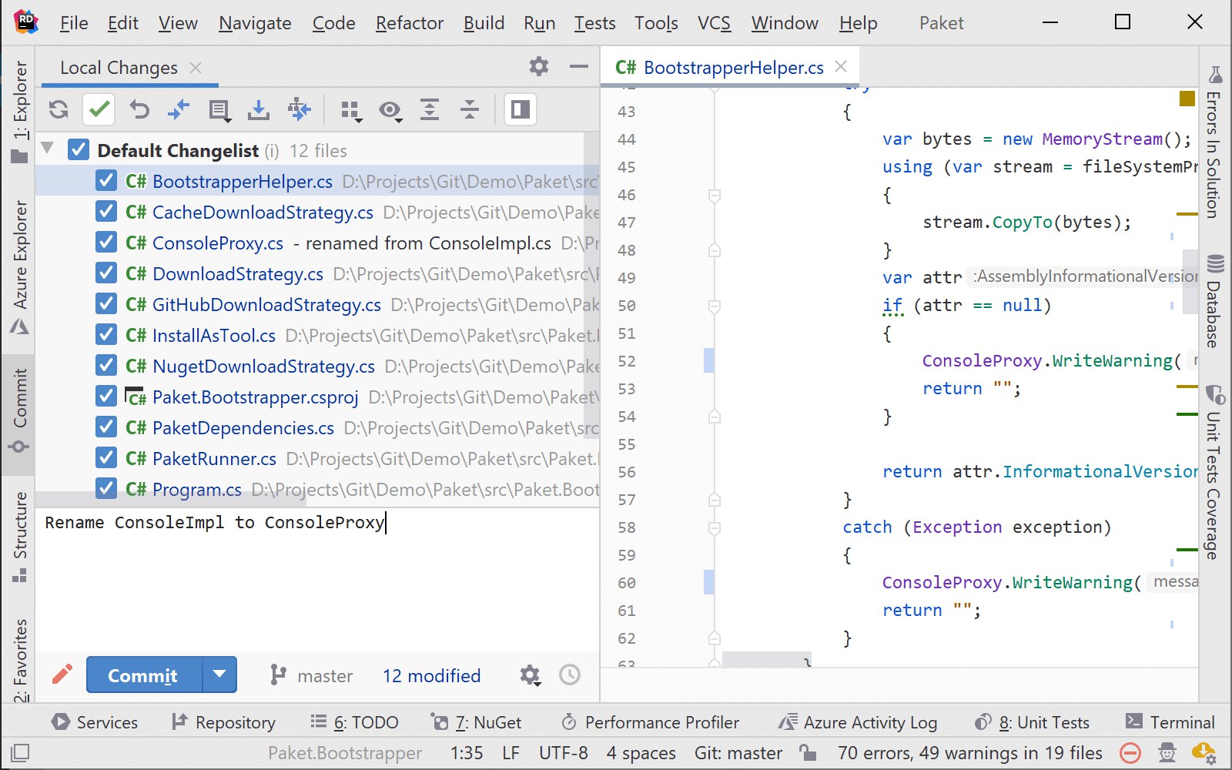Uncheck DownloadStrategy.cs checkbox

(106, 273)
